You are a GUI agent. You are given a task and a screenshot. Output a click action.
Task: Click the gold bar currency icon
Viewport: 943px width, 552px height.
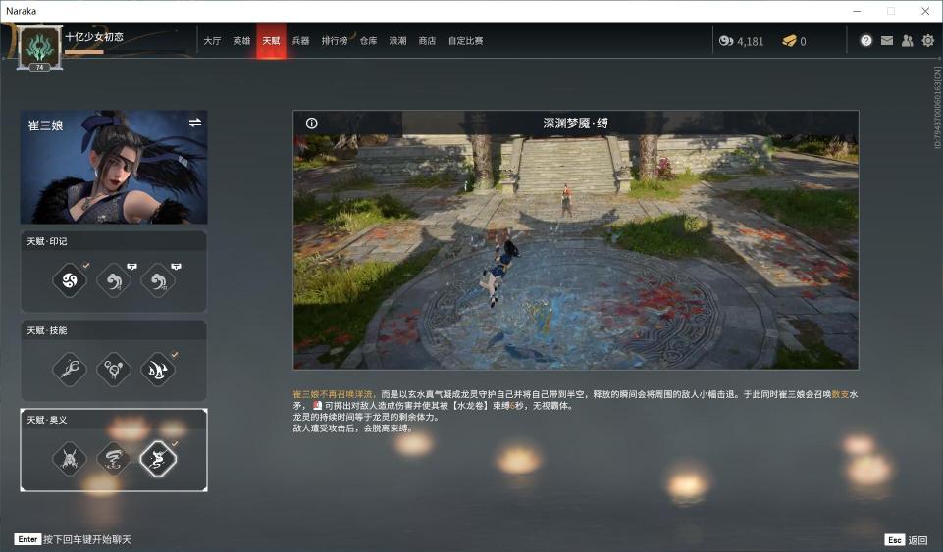coord(789,41)
